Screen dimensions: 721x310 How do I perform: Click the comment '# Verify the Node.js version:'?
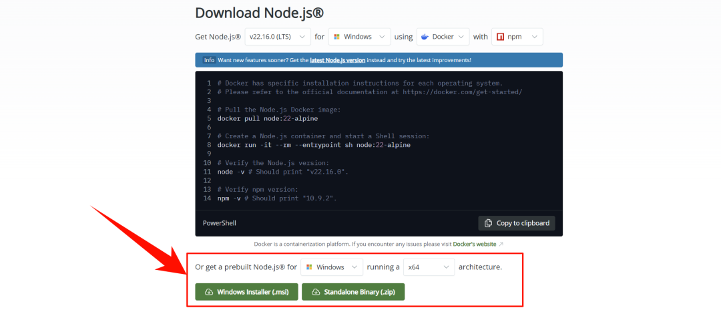[x=273, y=163]
